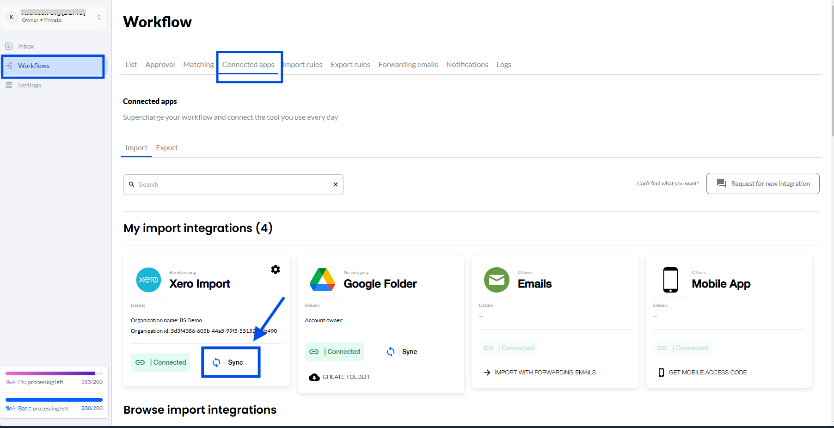Click the Google Folder card title
834x428 pixels.
point(380,284)
